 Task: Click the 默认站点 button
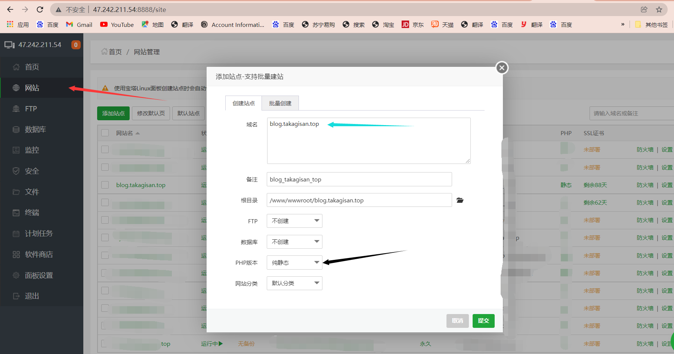point(188,113)
